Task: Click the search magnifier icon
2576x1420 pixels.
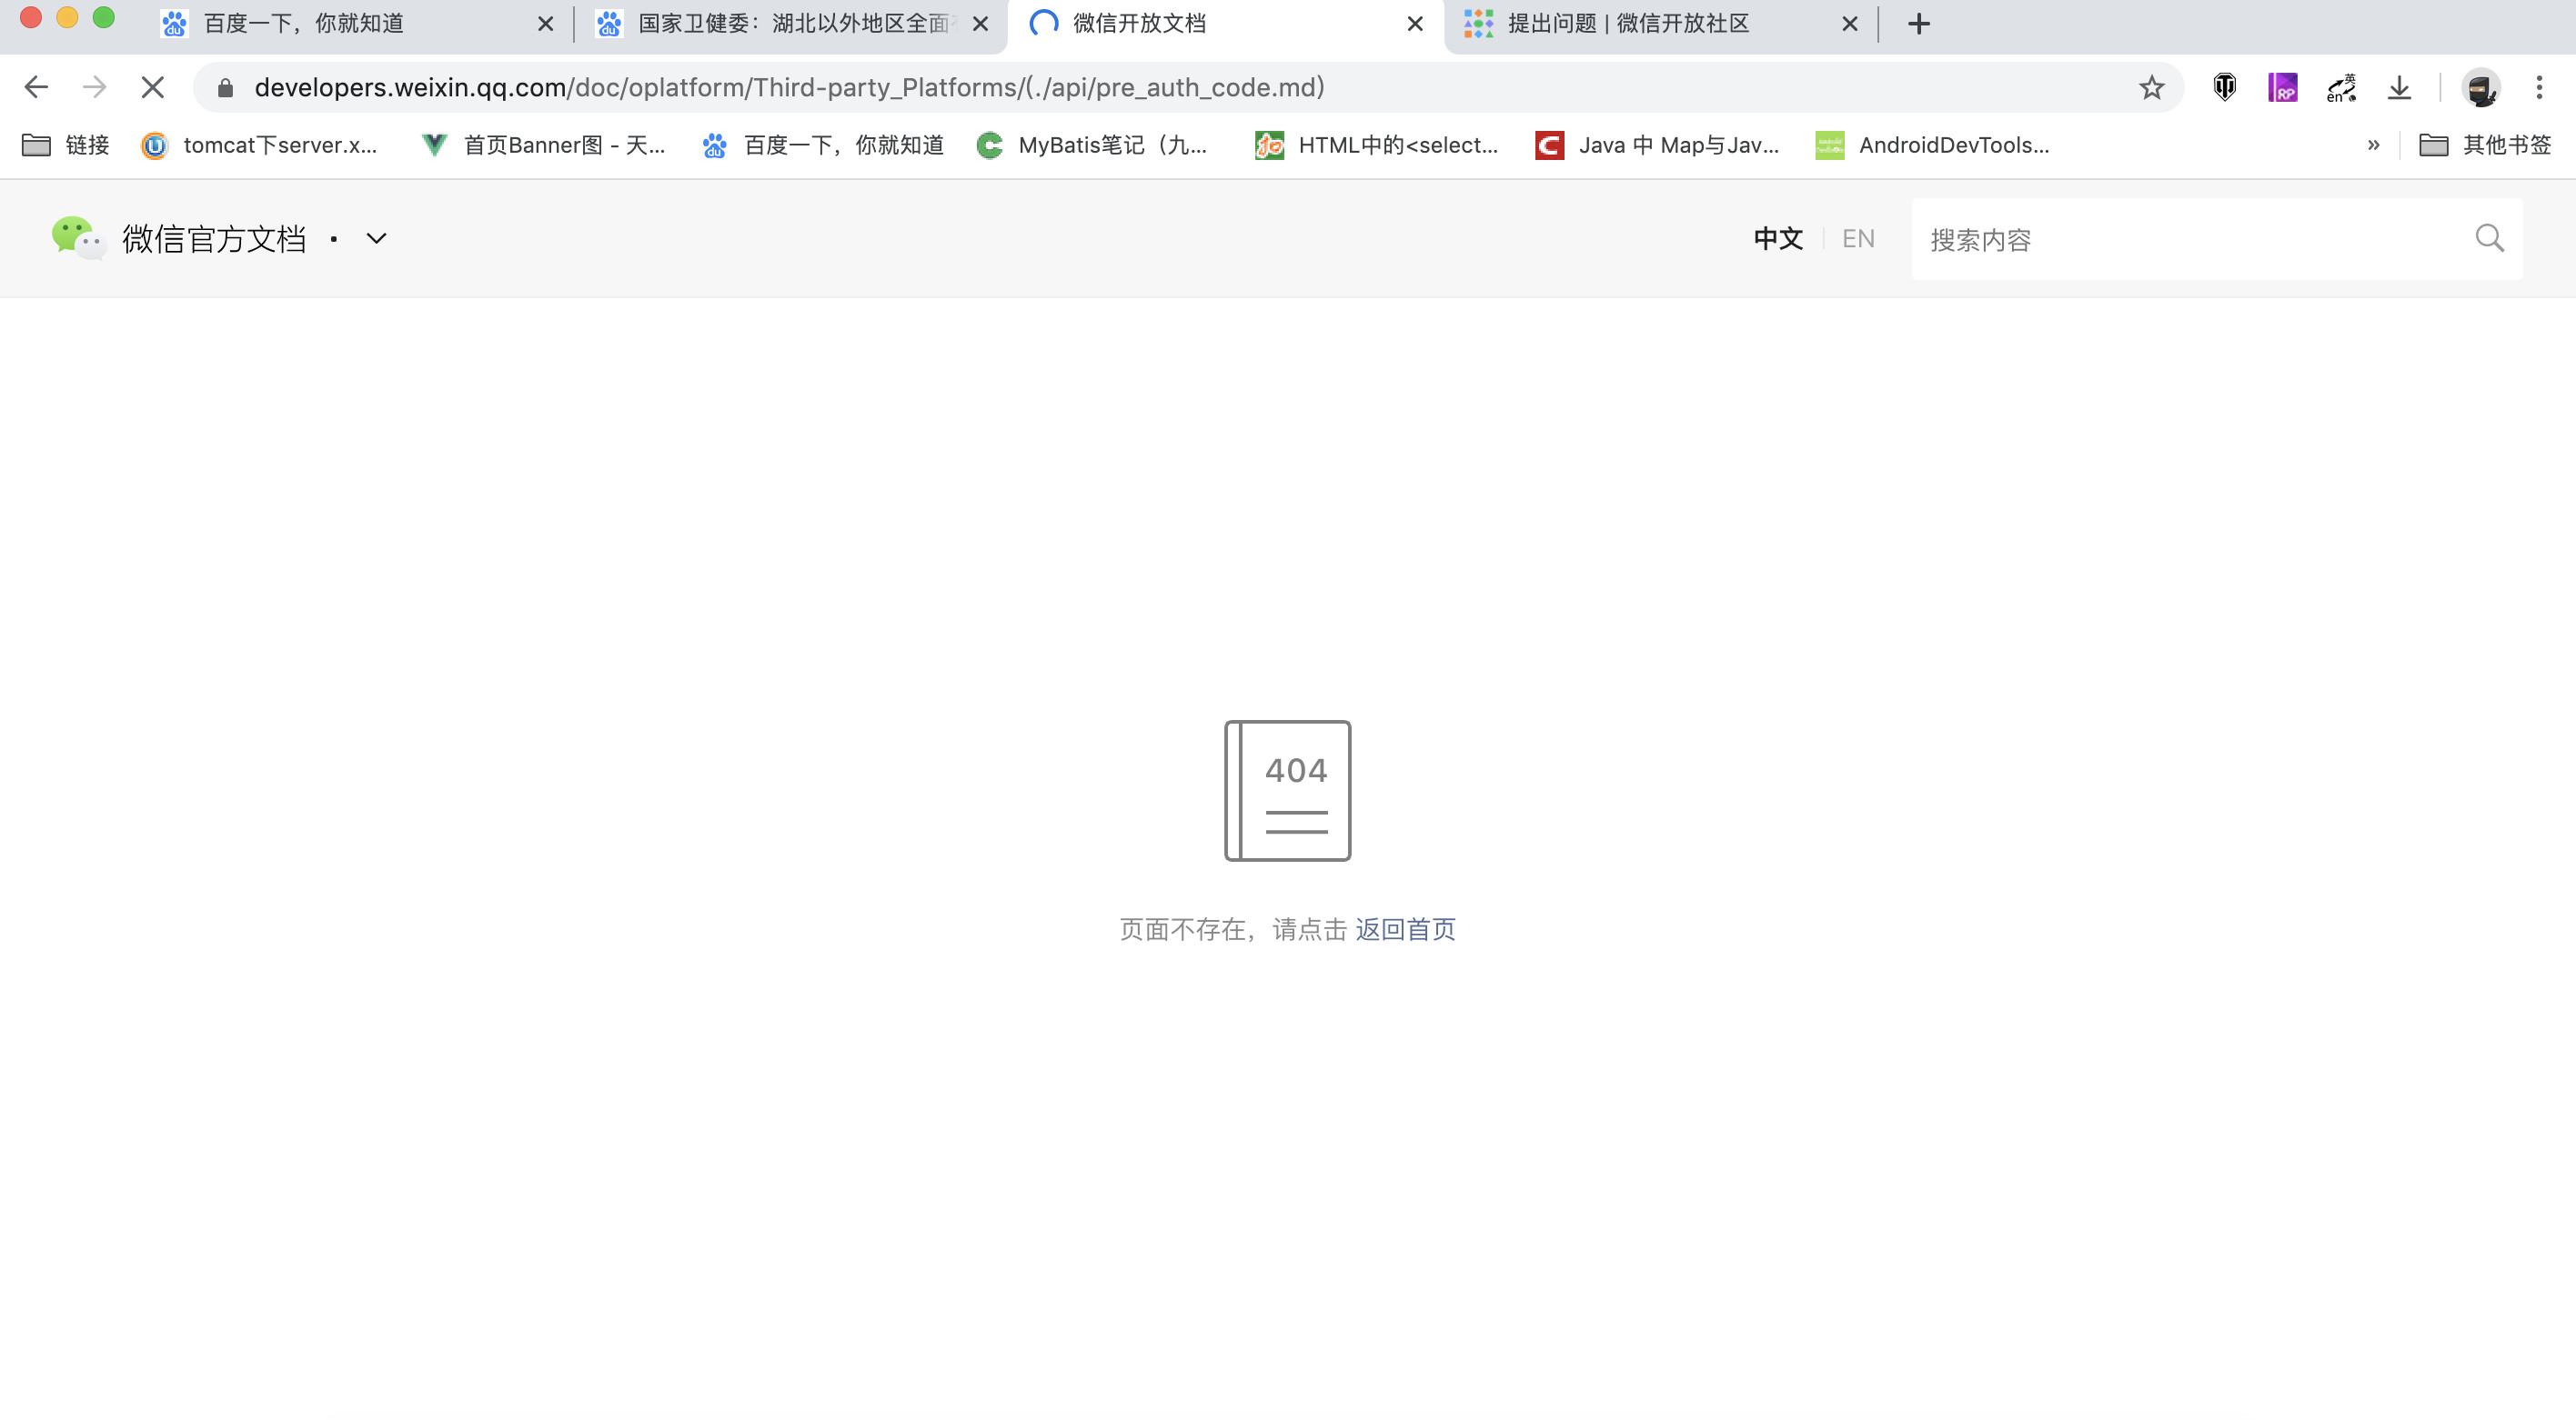Action: click(x=2489, y=238)
